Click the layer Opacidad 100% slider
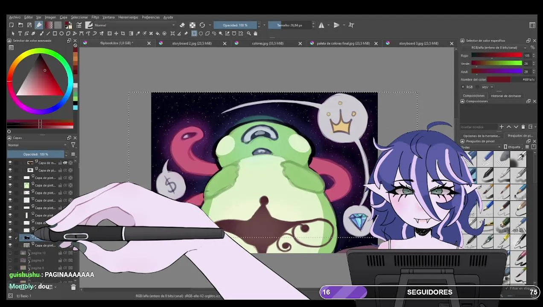Image resolution: width=543 pixels, height=307 pixels. [x=37, y=154]
